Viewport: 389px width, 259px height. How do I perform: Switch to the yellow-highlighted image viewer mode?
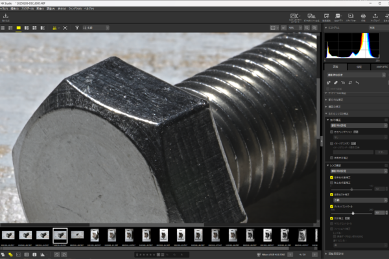tap(19, 28)
